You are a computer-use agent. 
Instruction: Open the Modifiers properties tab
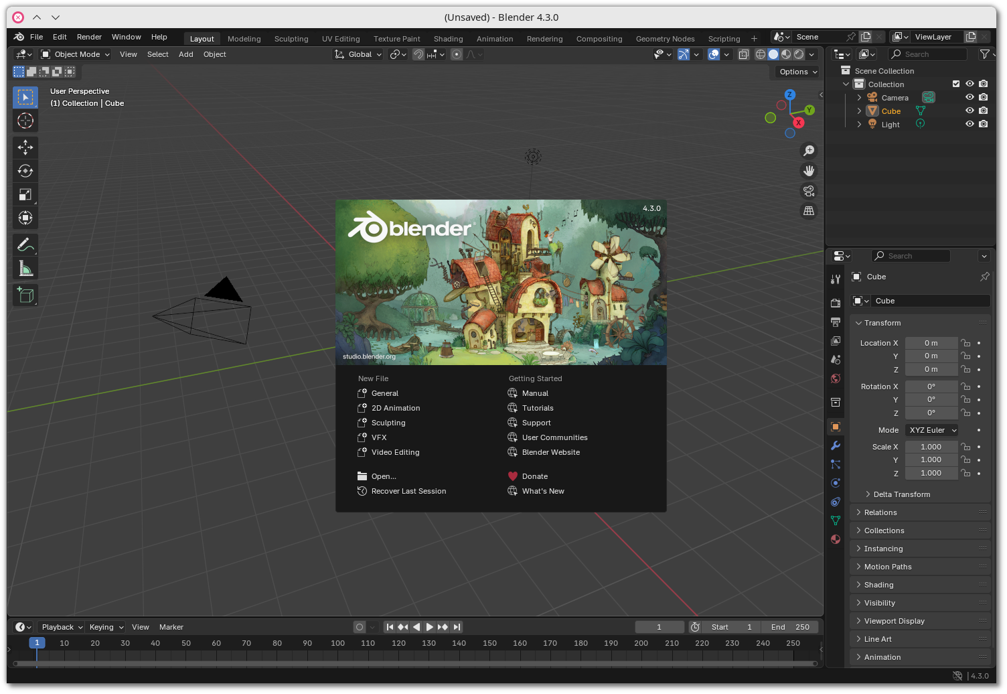tap(836, 445)
